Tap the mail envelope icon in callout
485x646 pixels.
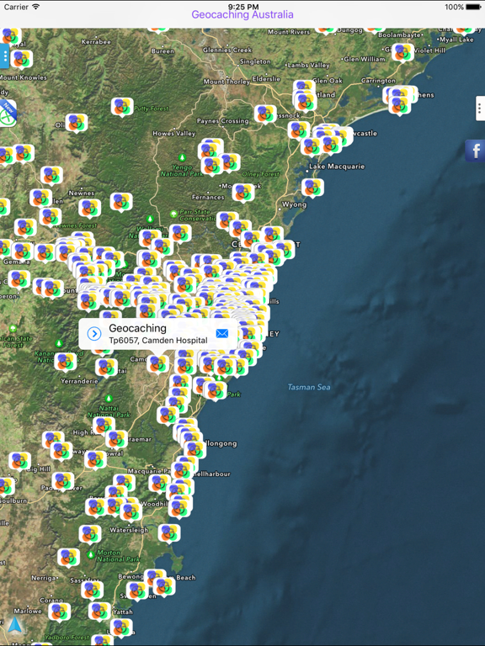[222, 333]
